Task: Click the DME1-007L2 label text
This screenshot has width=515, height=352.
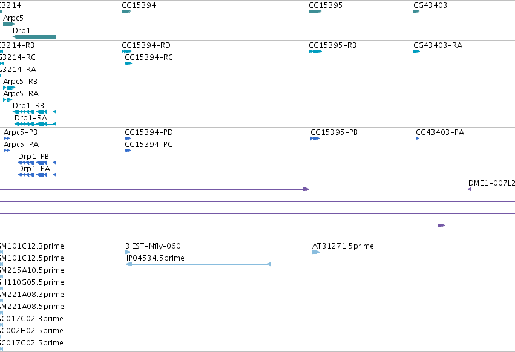Action: (491, 183)
